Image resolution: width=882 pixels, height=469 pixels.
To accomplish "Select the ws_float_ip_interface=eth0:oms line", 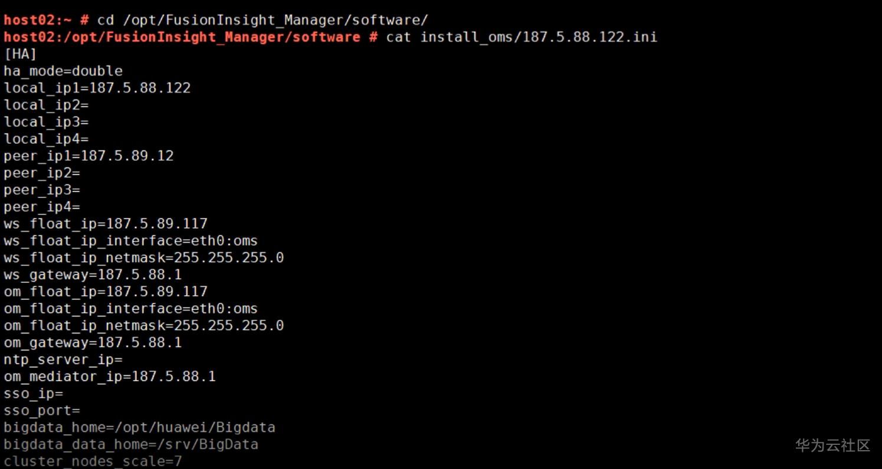I will tap(131, 241).
